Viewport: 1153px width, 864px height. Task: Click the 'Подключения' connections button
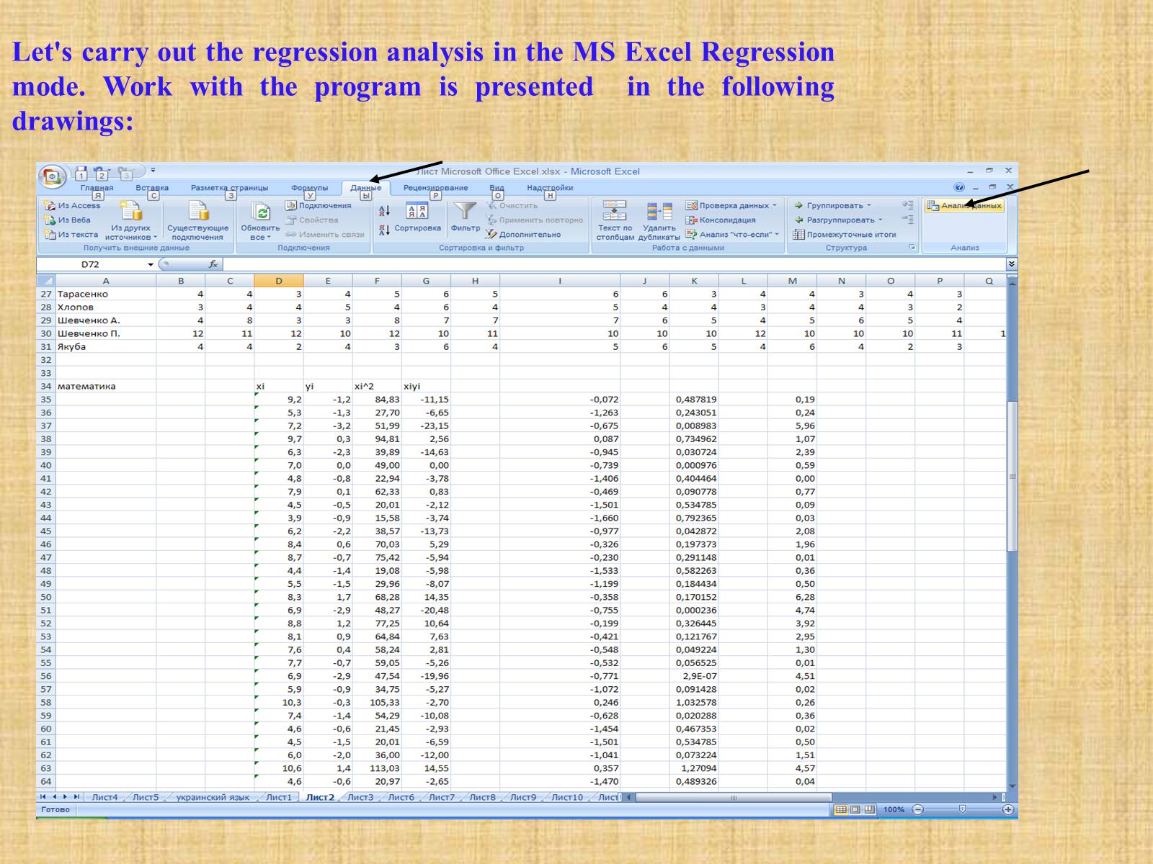pos(318,205)
